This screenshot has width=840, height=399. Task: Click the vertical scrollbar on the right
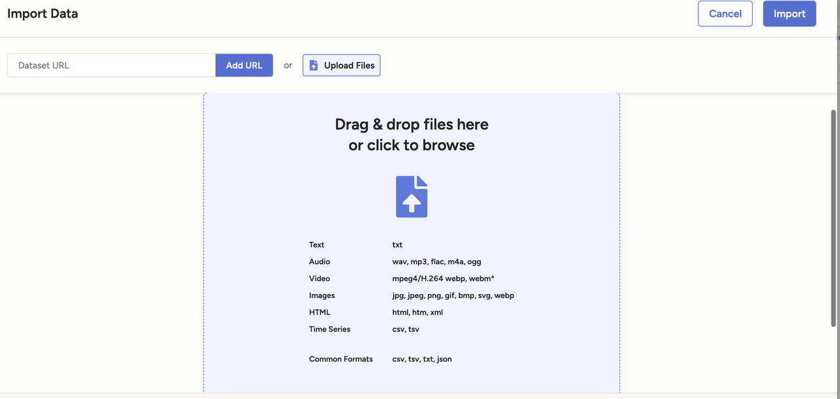[x=833, y=216]
